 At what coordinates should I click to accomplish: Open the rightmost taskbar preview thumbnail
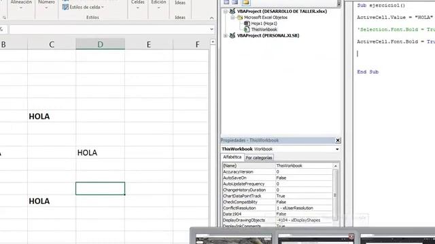(397, 239)
